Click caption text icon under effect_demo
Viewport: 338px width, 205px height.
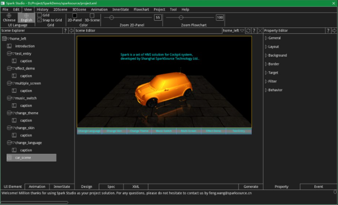[14, 76]
